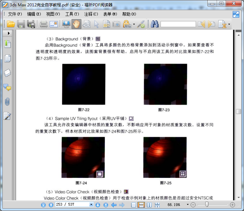Open the 编辑(E) menu
This screenshot has width=244, height=211.
click(34, 14)
